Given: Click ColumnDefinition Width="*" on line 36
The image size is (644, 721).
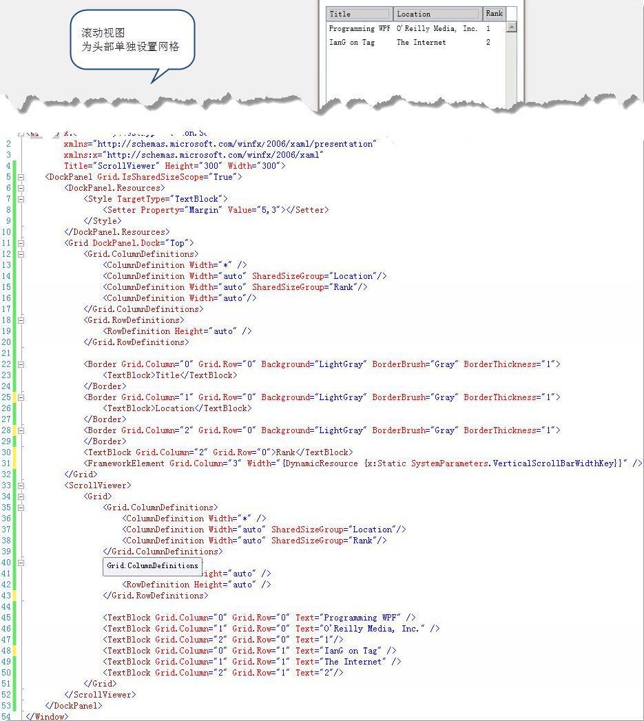Looking at the screenshot, I should click(x=194, y=519).
